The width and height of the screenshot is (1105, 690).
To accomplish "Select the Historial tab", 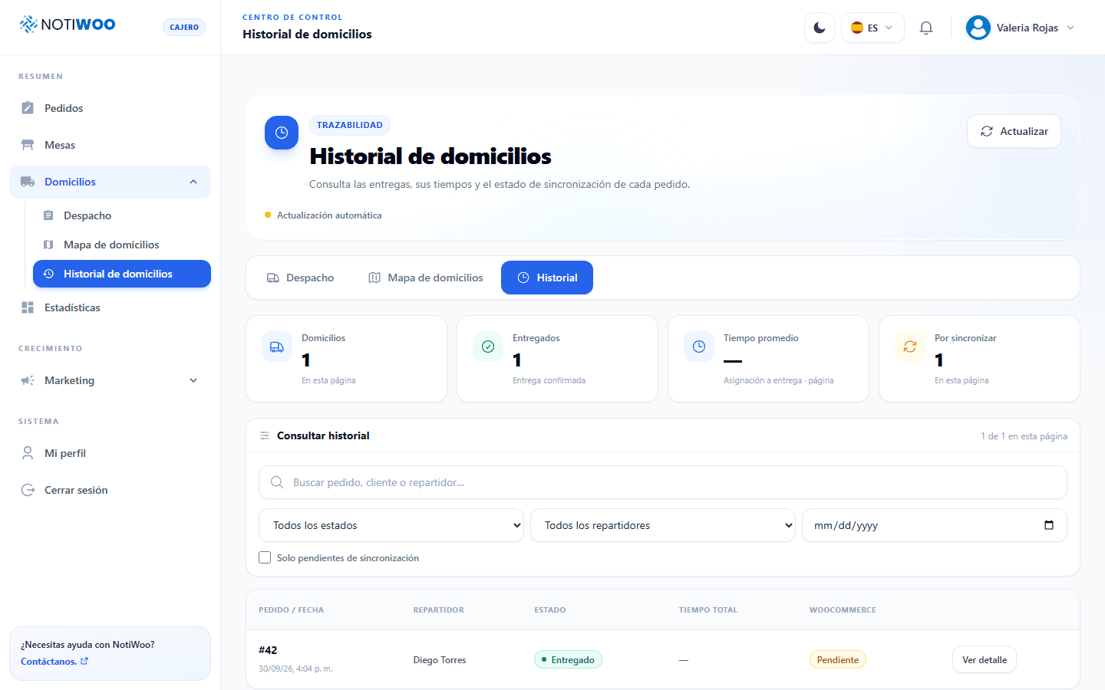I will coord(547,278).
